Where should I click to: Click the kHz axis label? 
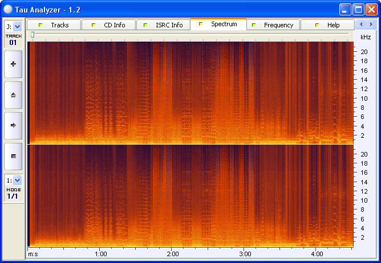coord(366,37)
